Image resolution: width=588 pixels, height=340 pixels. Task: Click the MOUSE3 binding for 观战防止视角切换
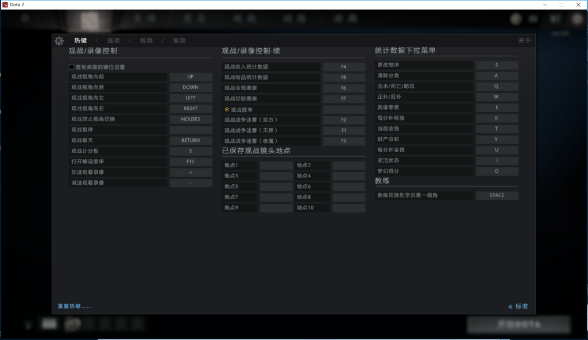192,119
